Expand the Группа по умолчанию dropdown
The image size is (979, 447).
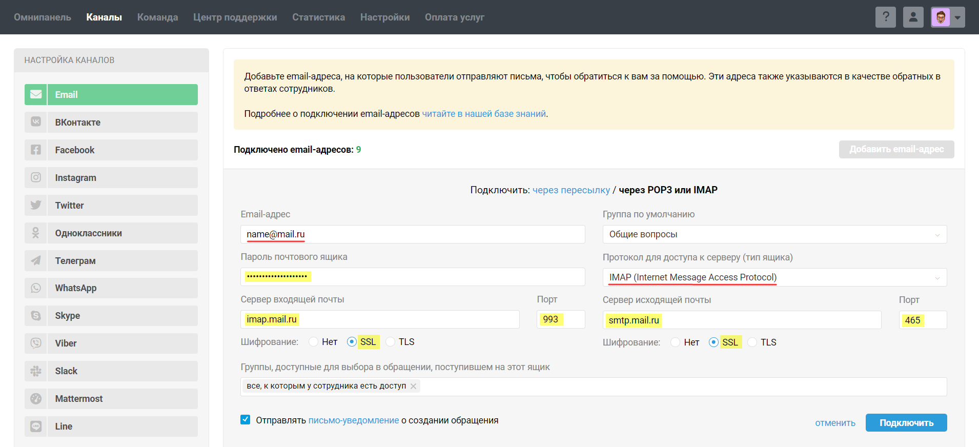click(774, 234)
